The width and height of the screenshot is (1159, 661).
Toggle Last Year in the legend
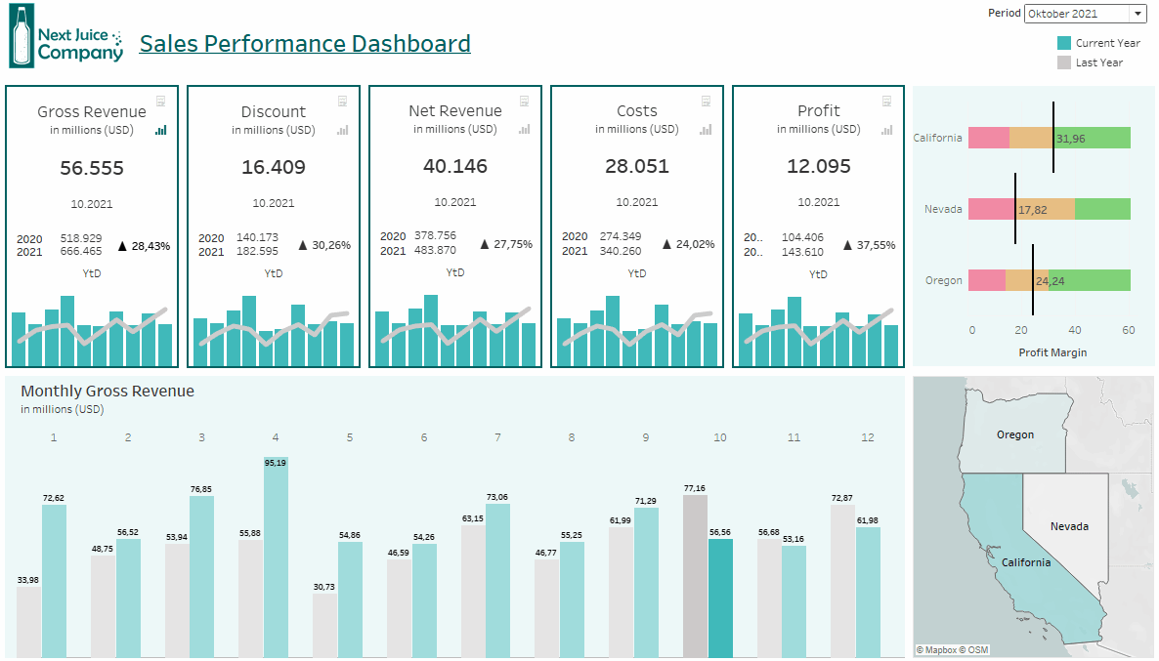pyautogui.click(x=1092, y=62)
